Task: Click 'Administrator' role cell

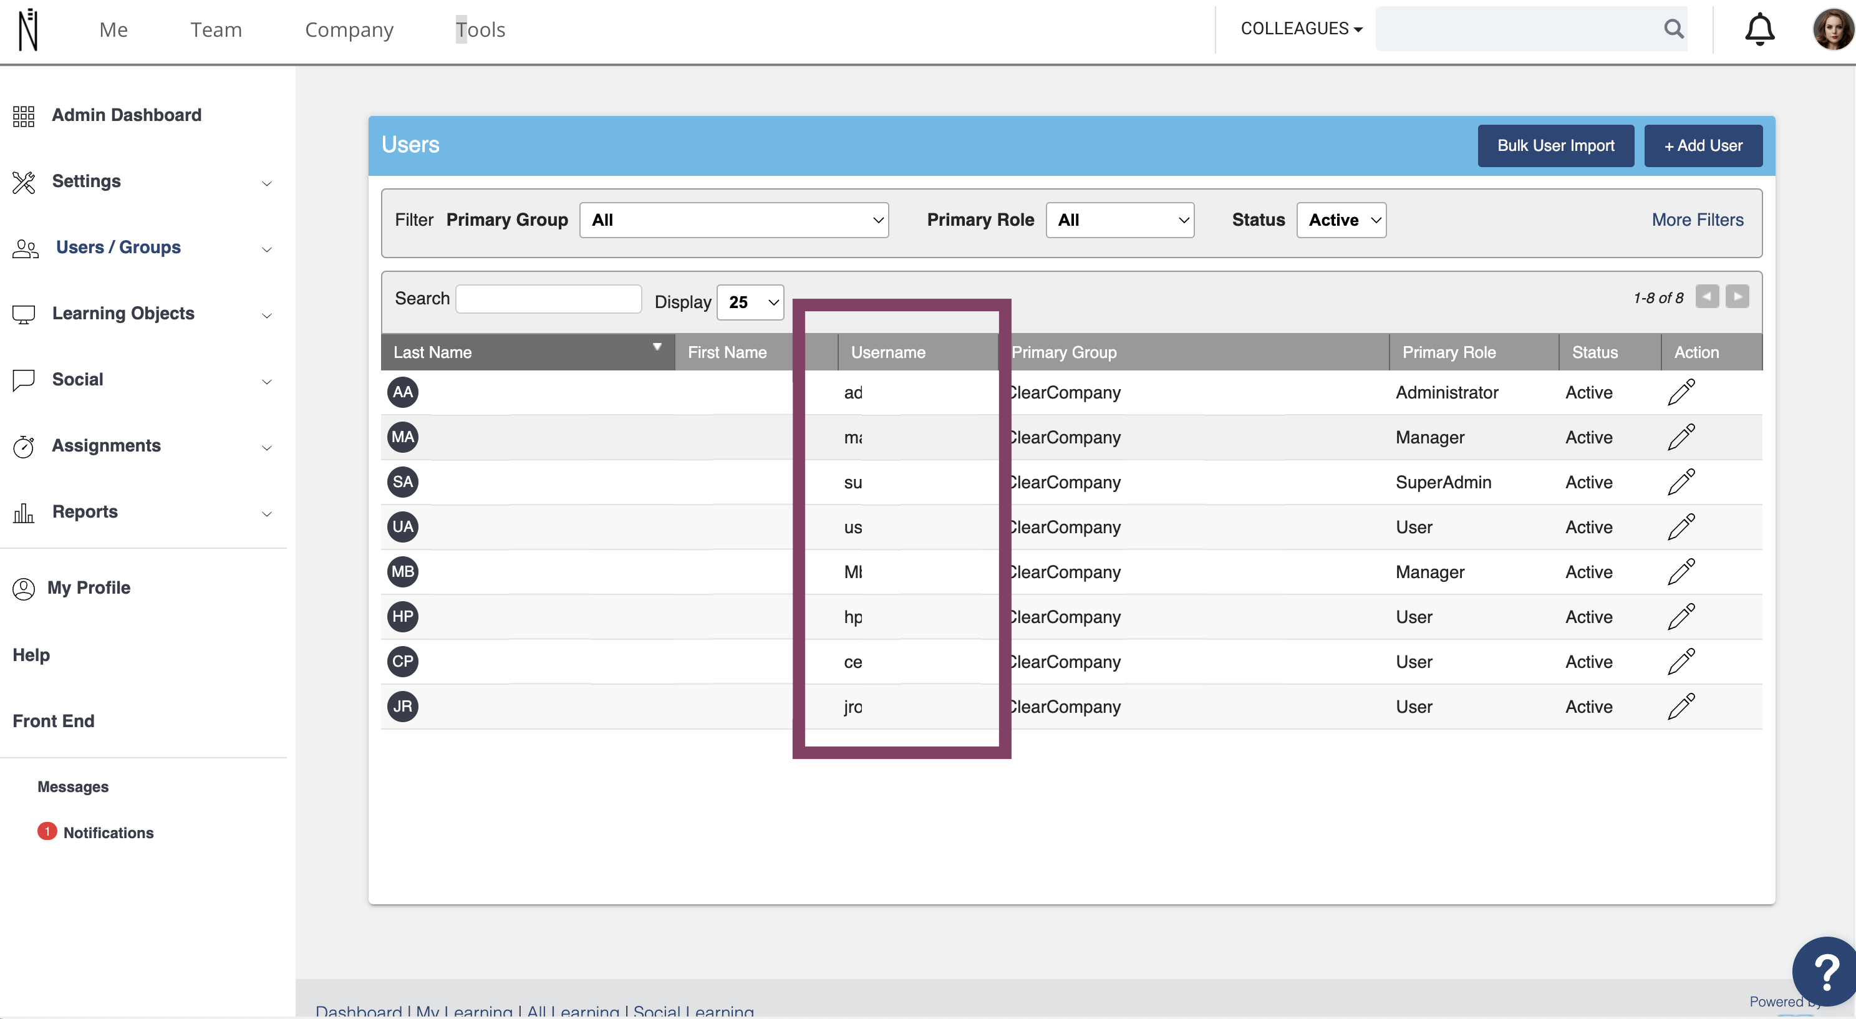Action: pyautogui.click(x=1447, y=392)
